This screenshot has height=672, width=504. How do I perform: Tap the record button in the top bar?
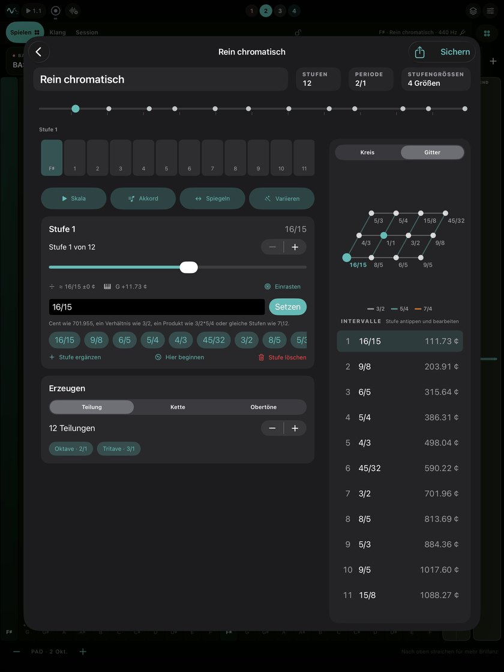[56, 11]
